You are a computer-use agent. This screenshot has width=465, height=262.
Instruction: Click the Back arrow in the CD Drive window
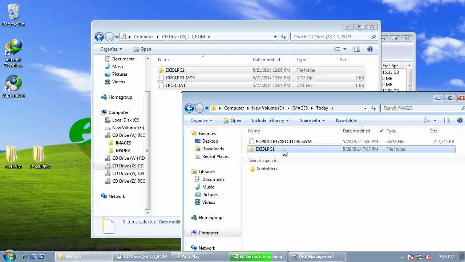pos(99,37)
